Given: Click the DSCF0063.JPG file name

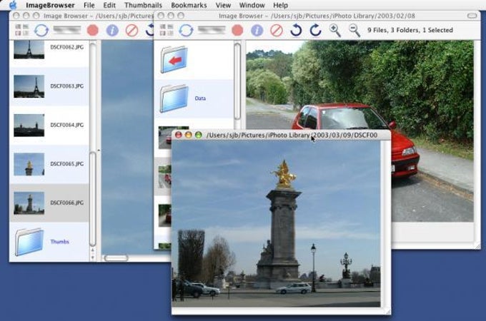Looking at the screenshot, I should click(x=66, y=86).
